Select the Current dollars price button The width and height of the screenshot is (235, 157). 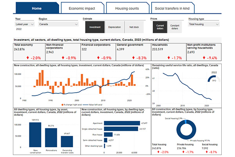[160, 27]
